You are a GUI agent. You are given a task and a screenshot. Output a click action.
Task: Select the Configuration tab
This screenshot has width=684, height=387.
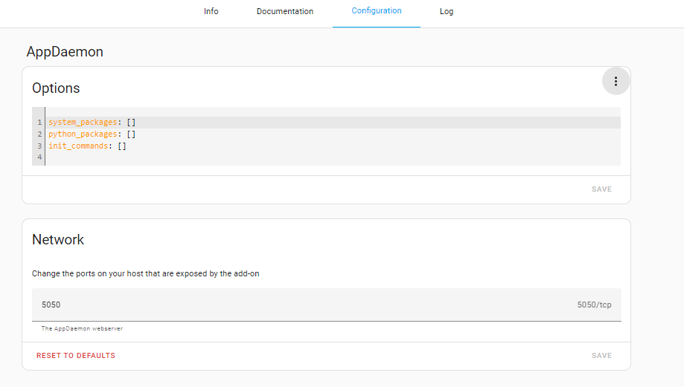click(x=377, y=11)
